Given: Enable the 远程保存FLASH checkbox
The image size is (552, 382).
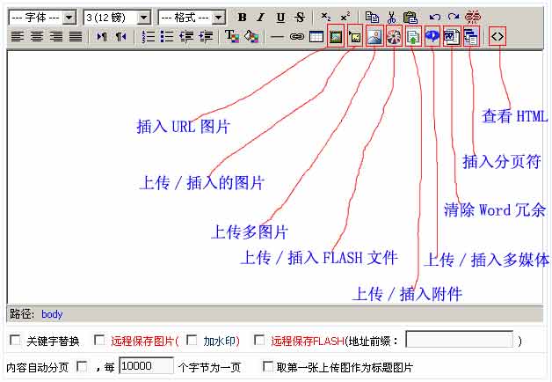Looking at the screenshot, I should click(x=259, y=341).
